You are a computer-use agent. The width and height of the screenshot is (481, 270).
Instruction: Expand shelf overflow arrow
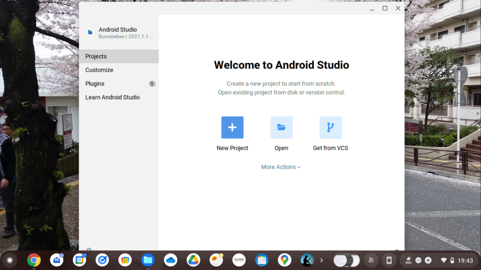pos(321,261)
